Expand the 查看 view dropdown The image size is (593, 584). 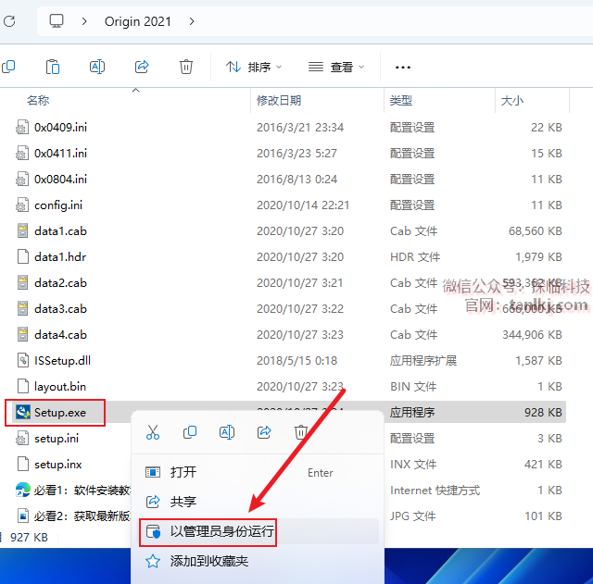pos(336,67)
